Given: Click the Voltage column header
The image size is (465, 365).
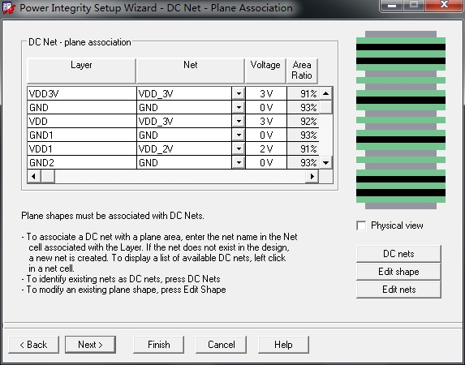Looking at the screenshot, I should pos(265,71).
